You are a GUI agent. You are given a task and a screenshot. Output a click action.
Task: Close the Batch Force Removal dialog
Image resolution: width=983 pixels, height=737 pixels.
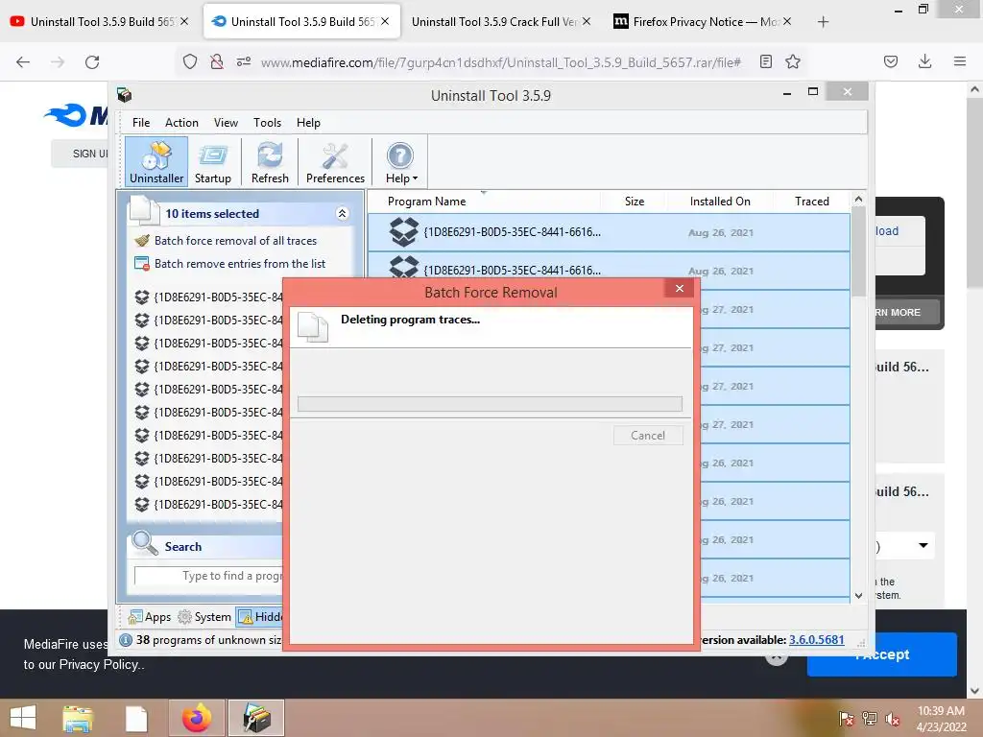click(x=680, y=288)
